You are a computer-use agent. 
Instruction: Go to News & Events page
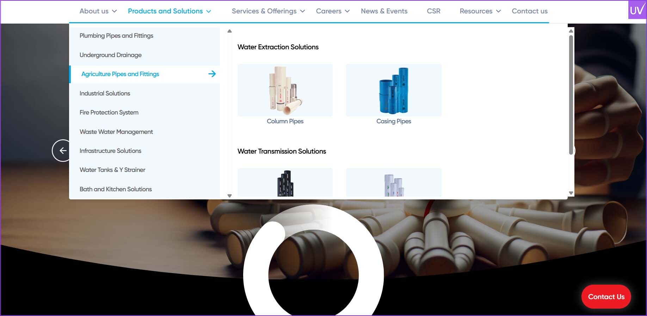pos(384,11)
